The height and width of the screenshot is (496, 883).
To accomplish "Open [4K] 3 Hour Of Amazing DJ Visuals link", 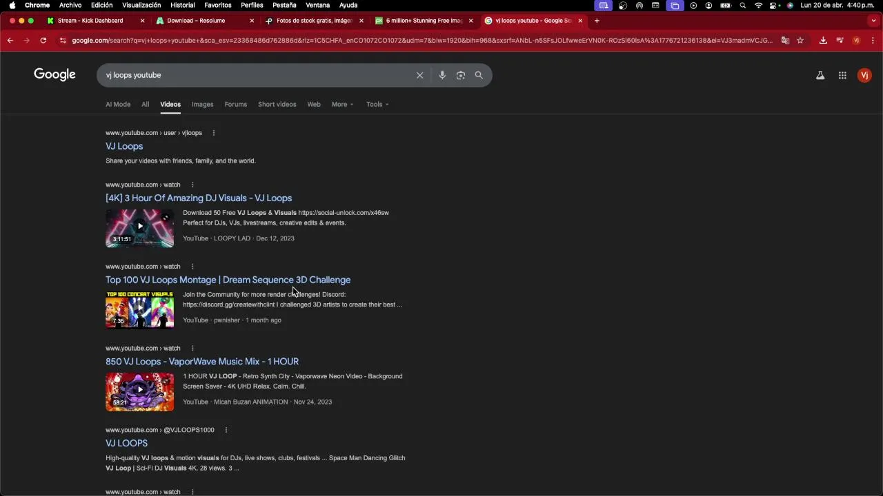I will (x=199, y=198).
